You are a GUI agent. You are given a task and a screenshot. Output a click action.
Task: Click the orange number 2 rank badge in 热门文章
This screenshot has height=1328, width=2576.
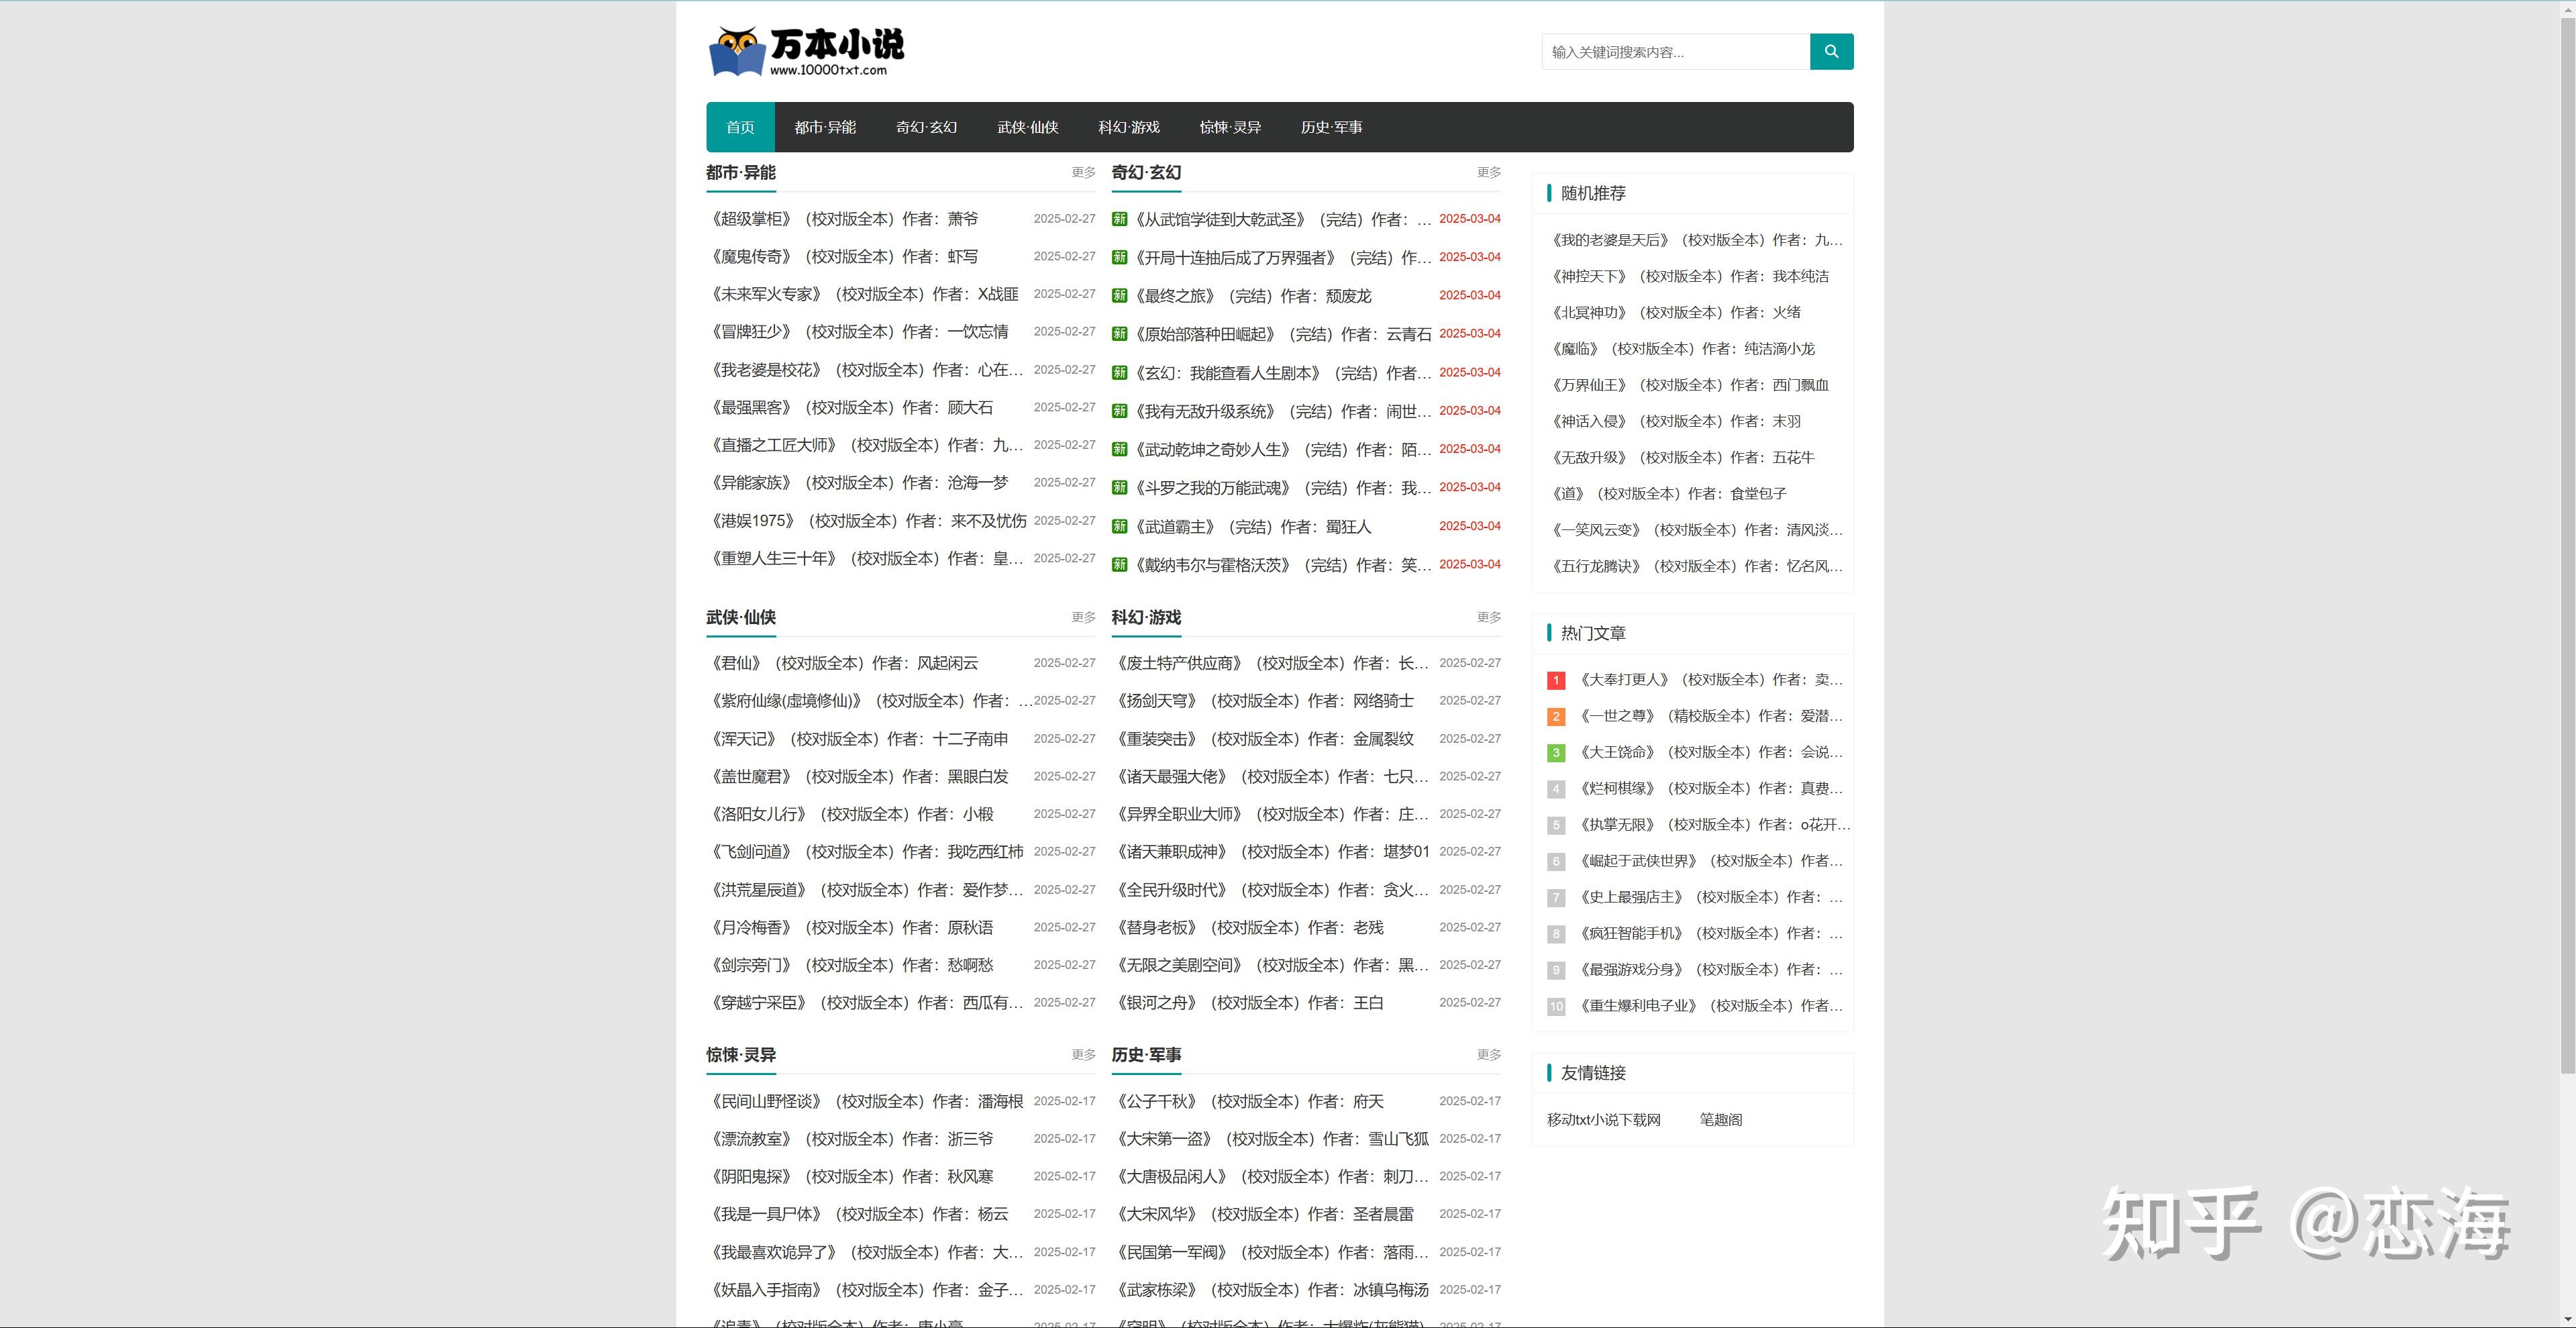pyautogui.click(x=1556, y=716)
